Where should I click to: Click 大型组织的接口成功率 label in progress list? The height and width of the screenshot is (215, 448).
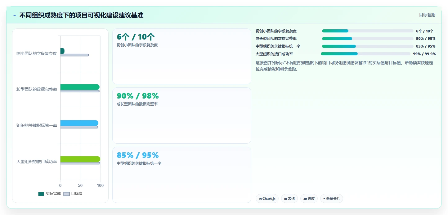pyautogui.click(x=274, y=54)
